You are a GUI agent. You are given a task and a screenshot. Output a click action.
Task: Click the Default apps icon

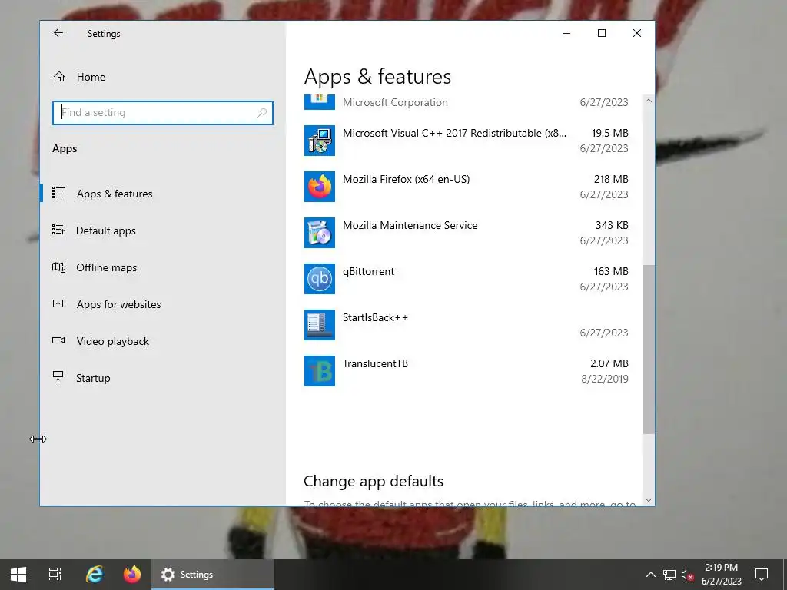click(x=58, y=230)
